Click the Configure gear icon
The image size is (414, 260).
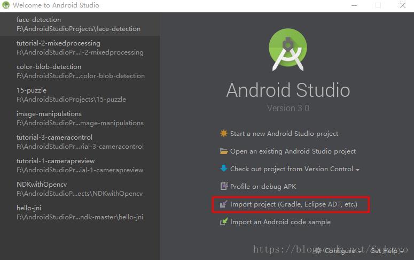(x=318, y=250)
